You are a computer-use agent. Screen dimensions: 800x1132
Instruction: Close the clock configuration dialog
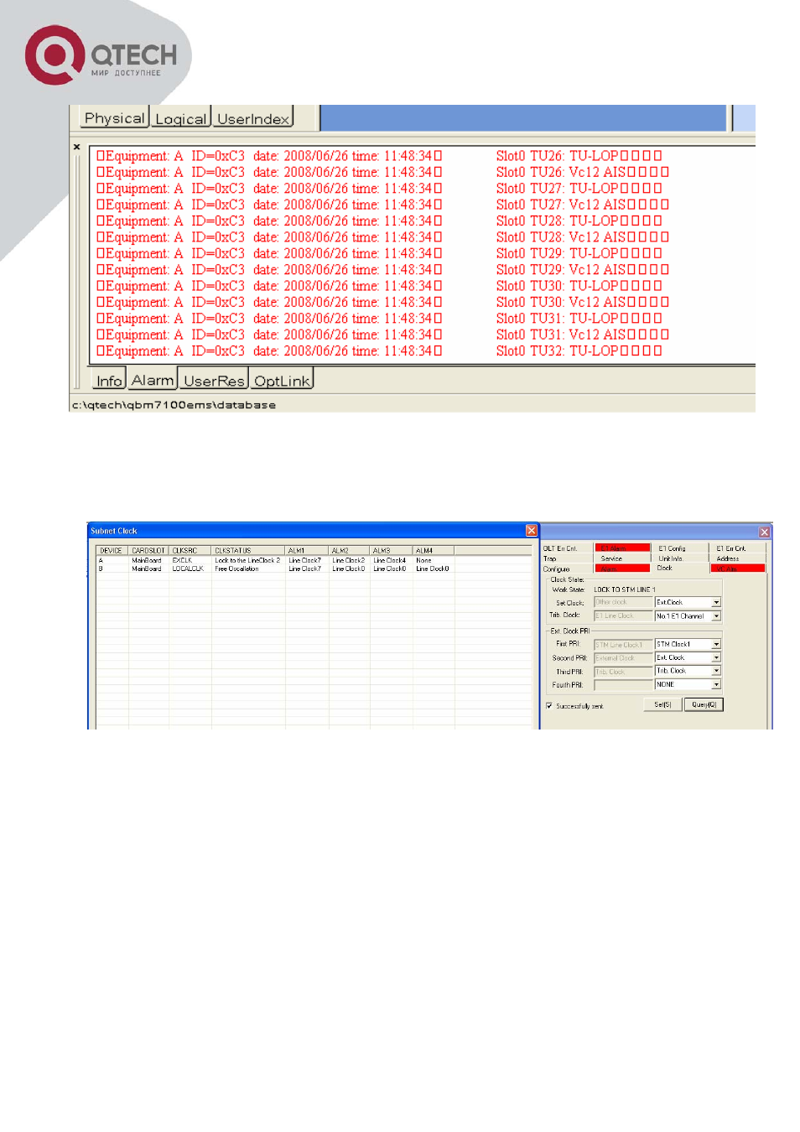click(x=764, y=532)
